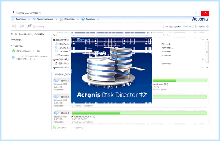
Task: Open the Windows 10 Enterprise x64 disk layout link
Action: (196, 26)
